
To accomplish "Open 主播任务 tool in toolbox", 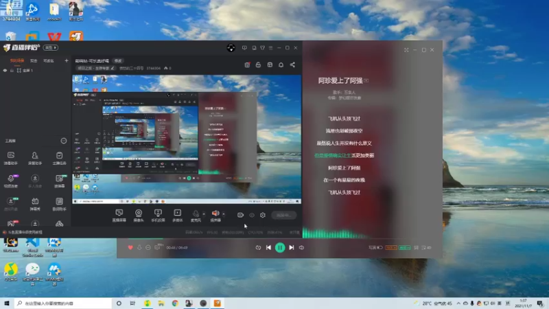I will pyautogui.click(x=59, y=158).
